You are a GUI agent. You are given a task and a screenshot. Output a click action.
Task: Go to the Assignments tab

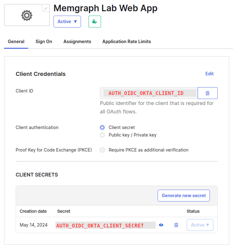pos(77,42)
